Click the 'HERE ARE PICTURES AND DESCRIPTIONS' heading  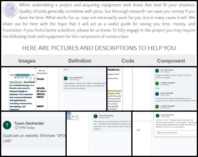(99, 48)
